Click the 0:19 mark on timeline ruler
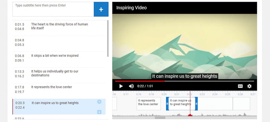 [x=151, y=94]
